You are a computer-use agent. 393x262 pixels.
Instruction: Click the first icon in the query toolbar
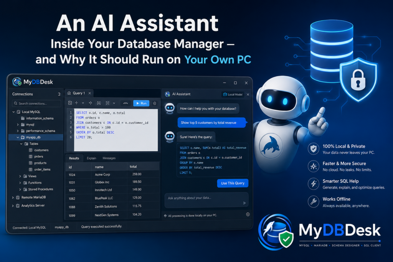tap(70, 103)
